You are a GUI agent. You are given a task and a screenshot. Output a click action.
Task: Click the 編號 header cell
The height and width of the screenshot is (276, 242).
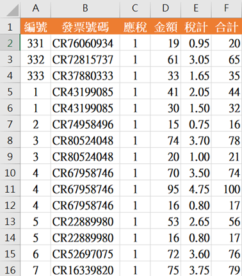tap(36, 27)
